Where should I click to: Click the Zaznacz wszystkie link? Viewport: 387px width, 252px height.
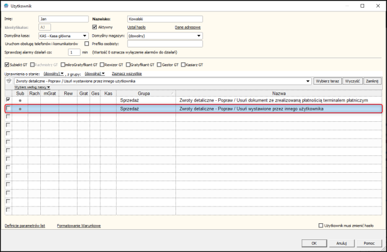tap(127, 73)
